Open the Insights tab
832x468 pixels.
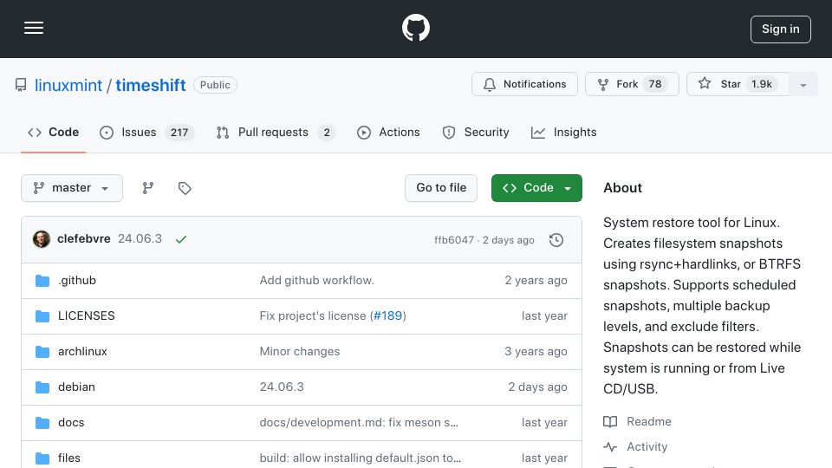(x=563, y=132)
